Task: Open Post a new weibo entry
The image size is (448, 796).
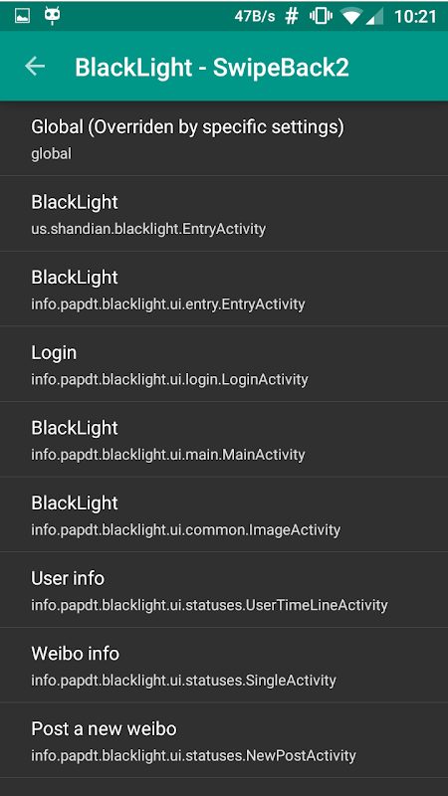Action: click(x=224, y=740)
